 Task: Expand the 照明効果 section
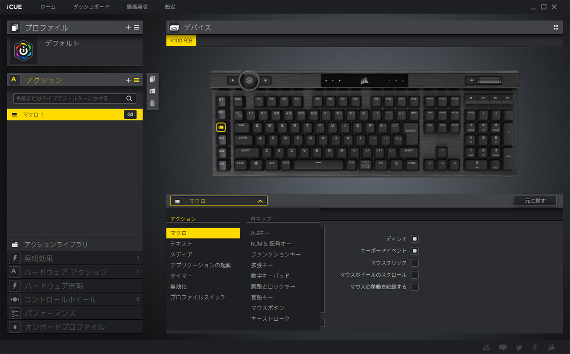click(x=75, y=258)
